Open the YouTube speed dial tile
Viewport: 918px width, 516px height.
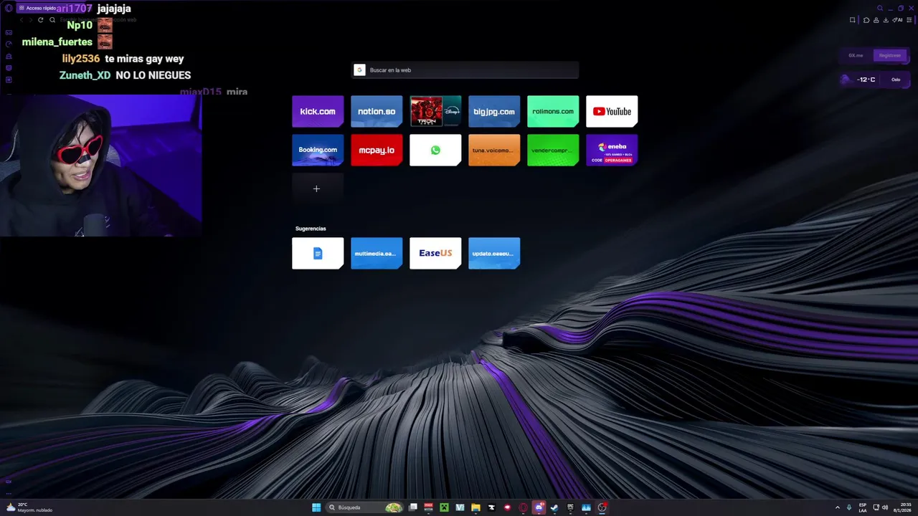612,111
